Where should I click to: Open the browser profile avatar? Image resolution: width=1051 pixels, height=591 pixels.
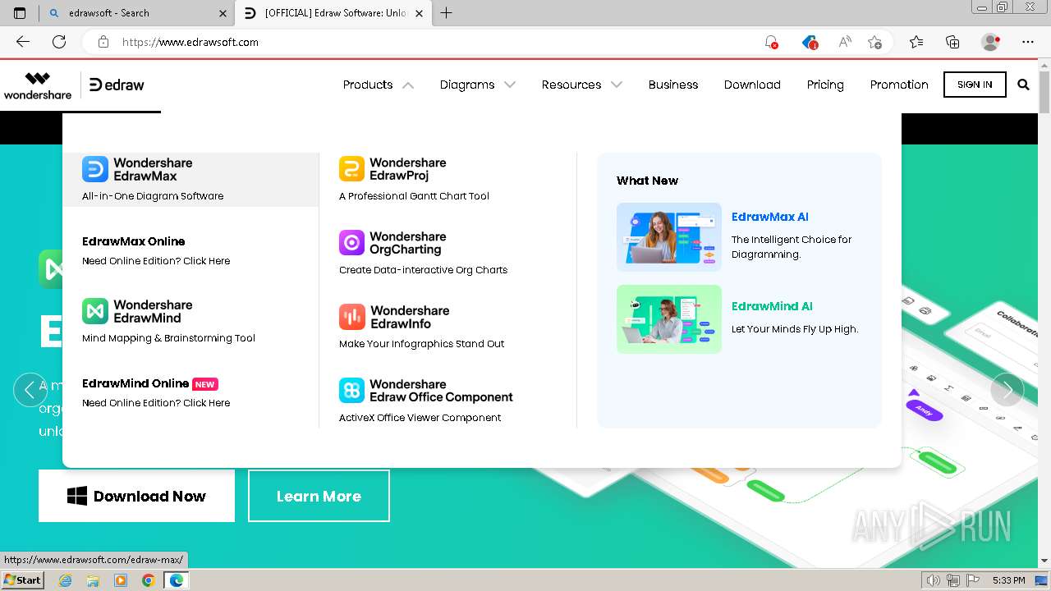click(990, 42)
